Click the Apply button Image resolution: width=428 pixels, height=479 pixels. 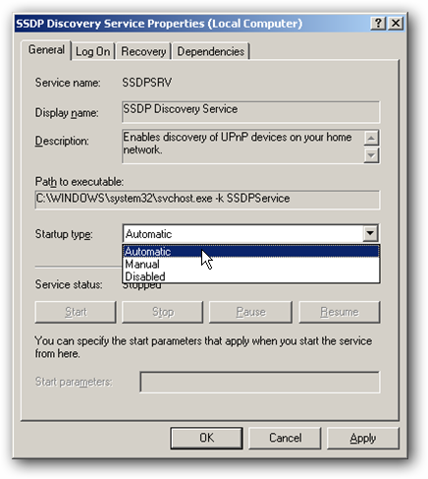pyautogui.click(x=363, y=438)
